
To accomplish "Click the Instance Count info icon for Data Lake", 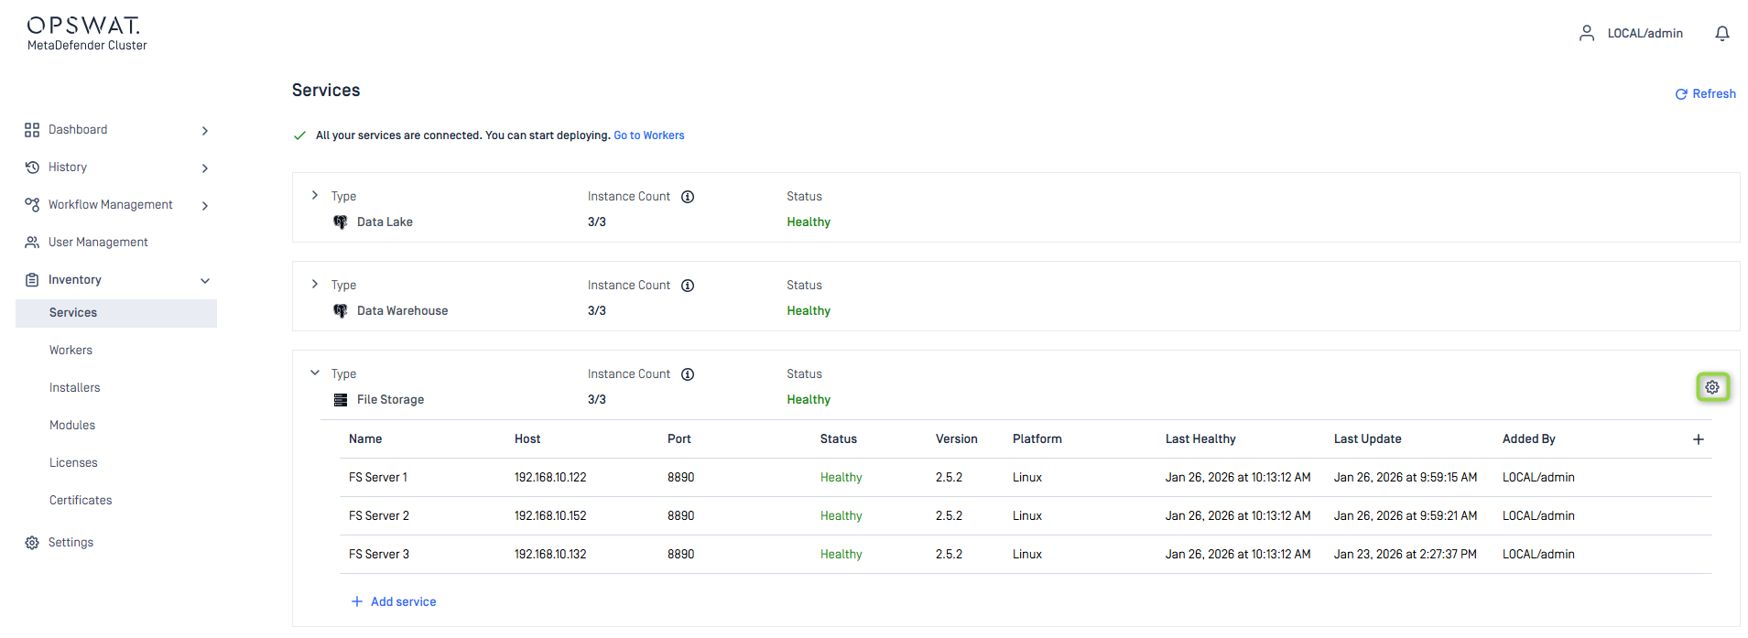I will [x=688, y=197].
